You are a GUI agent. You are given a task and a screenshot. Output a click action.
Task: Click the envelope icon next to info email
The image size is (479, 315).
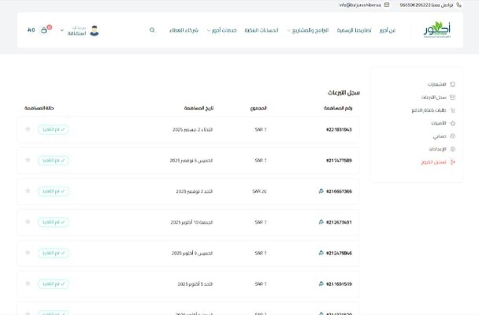387,5
